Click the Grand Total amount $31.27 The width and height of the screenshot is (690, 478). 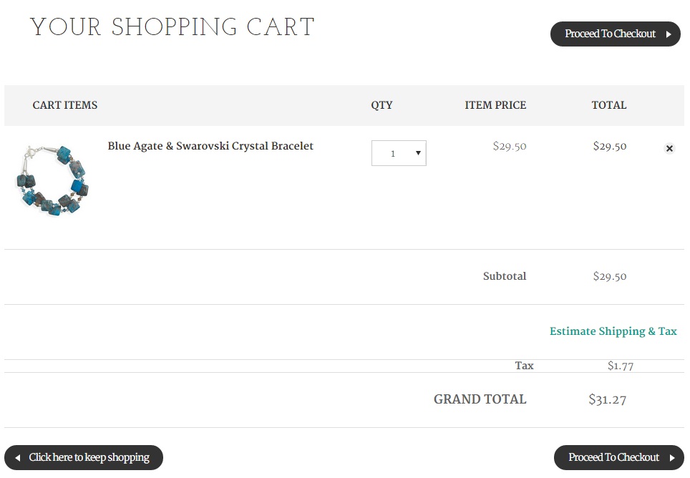607,399
